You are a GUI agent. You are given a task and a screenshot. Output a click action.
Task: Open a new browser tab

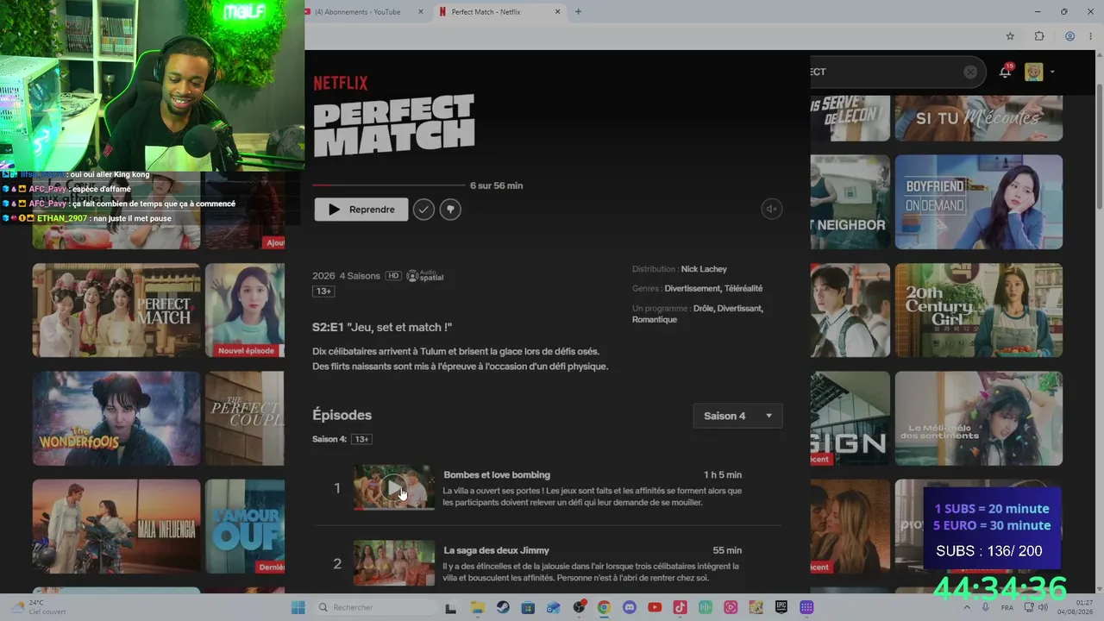click(x=578, y=12)
